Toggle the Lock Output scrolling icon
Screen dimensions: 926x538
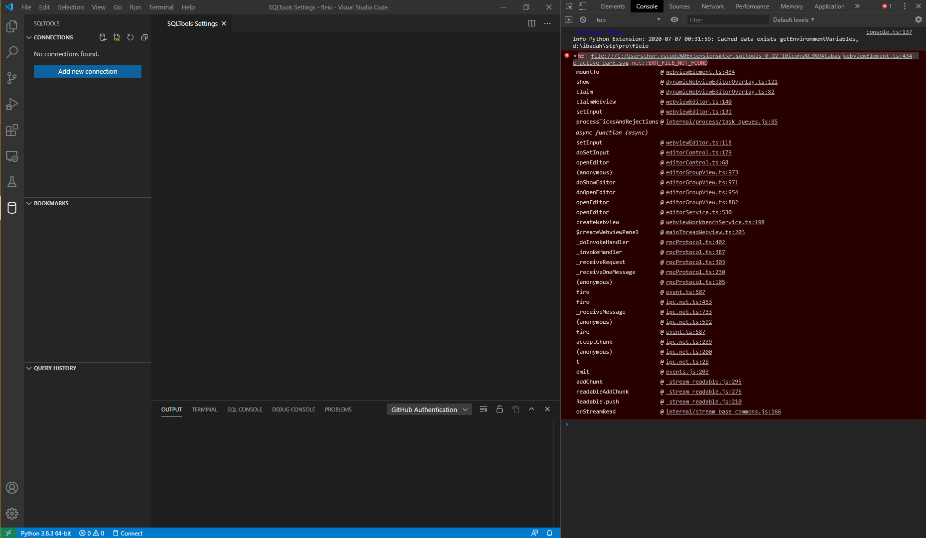[500, 409]
